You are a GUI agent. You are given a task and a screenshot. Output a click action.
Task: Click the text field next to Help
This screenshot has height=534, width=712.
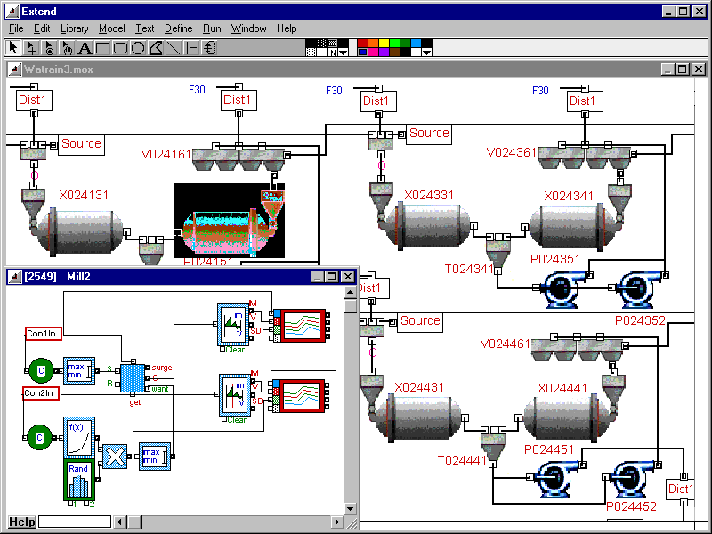(75, 522)
